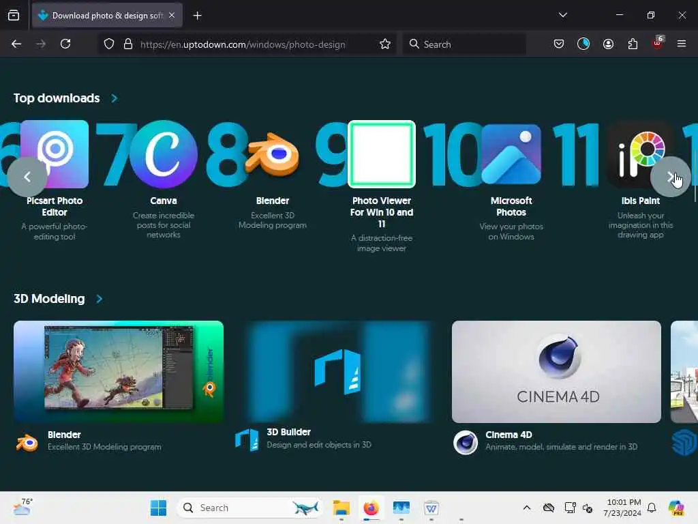Open Save to Pocket icon

point(559,44)
